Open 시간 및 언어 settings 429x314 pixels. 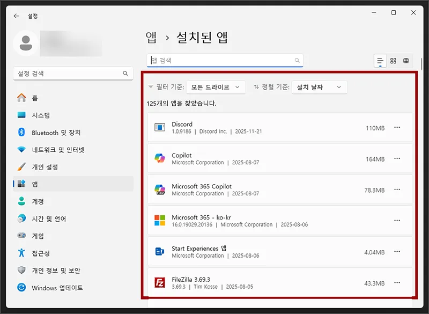point(73,218)
